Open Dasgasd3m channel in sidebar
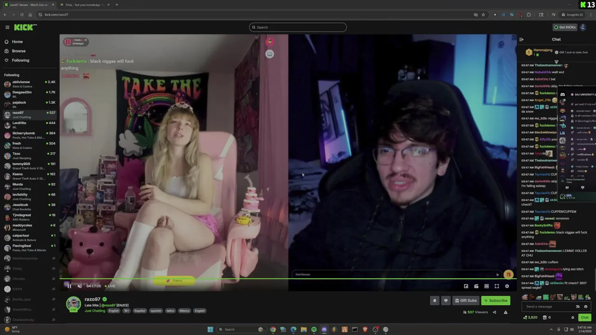Image resolution: width=596 pixels, height=335 pixels. pyautogui.click(x=30, y=94)
